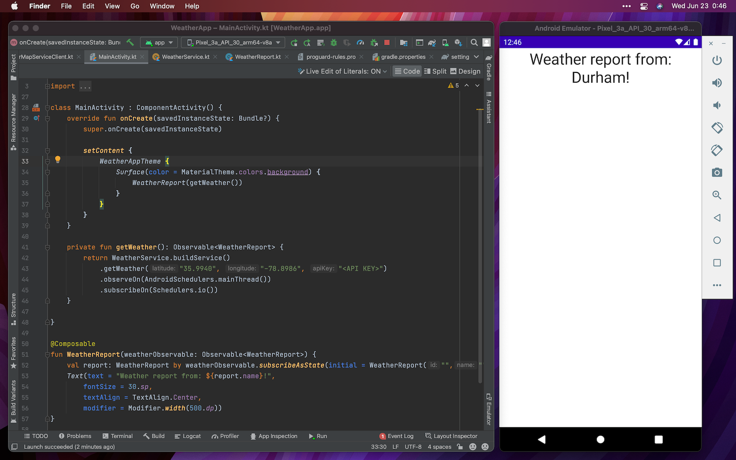Open the emulator extended controls three dots
Image resolution: width=736 pixels, height=460 pixels.
click(x=717, y=285)
